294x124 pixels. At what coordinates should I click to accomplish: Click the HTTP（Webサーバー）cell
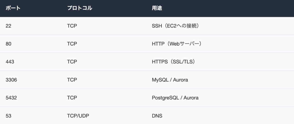(x=177, y=44)
